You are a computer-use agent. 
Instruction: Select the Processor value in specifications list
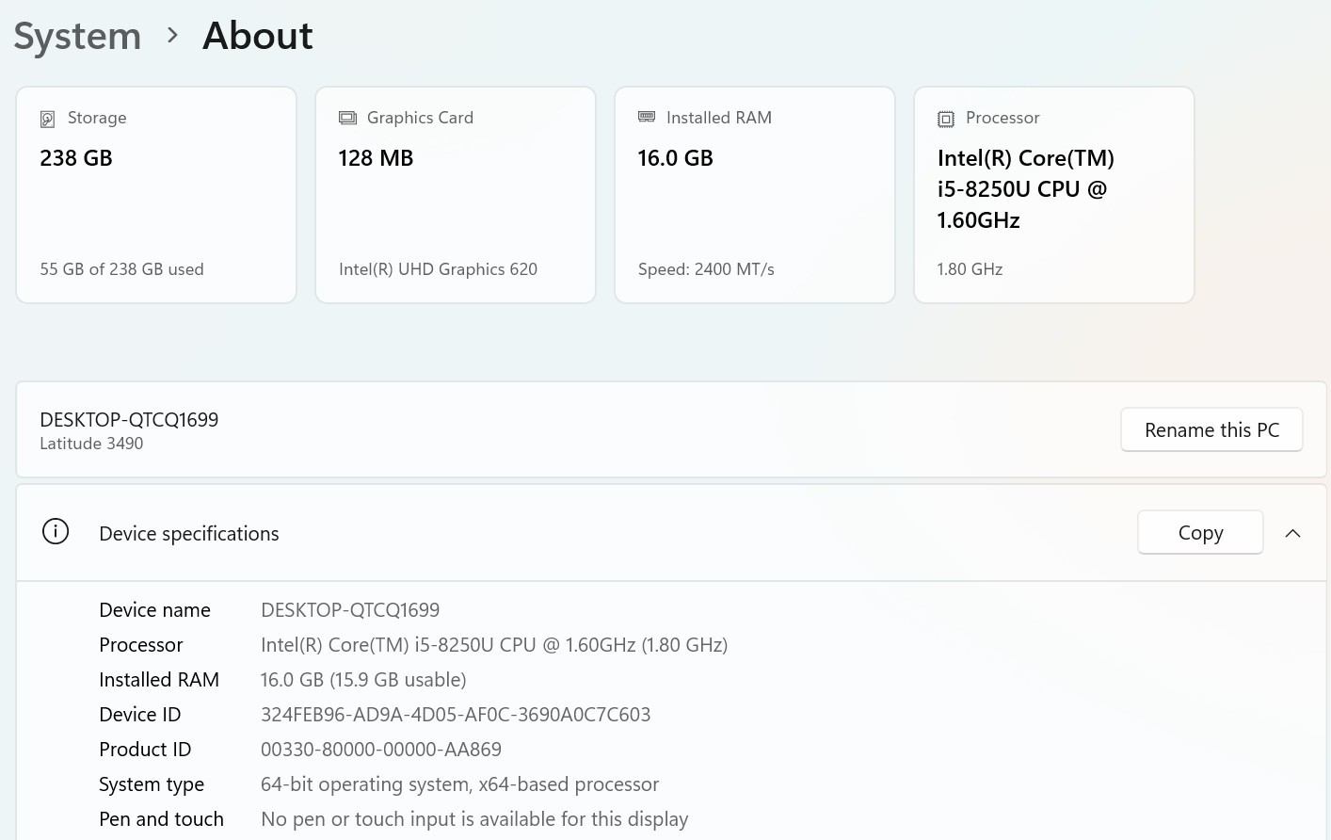click(494, 645)
